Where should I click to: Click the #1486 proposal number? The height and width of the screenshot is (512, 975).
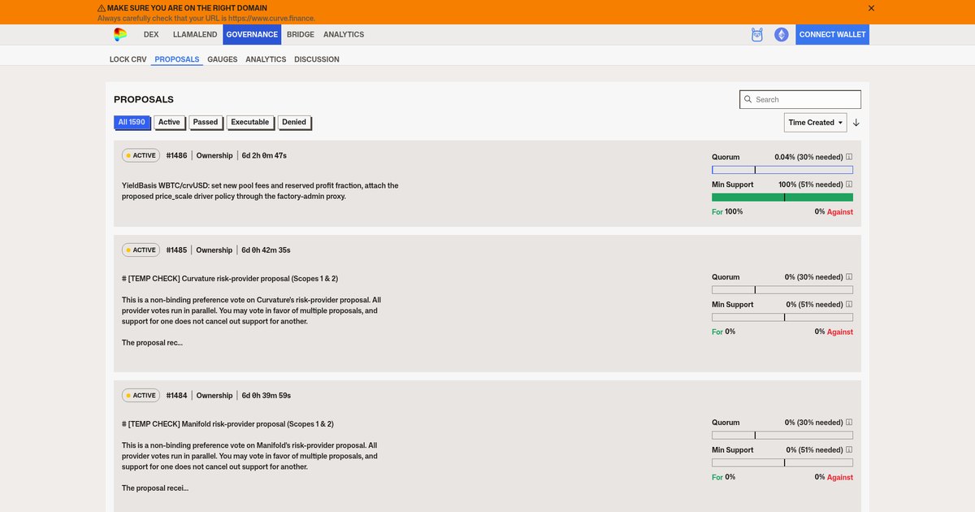[x=176, y=155]
